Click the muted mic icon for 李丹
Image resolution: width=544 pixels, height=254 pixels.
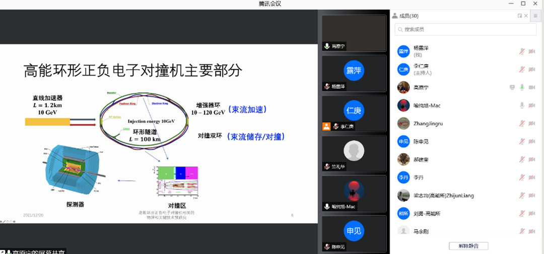522,177
